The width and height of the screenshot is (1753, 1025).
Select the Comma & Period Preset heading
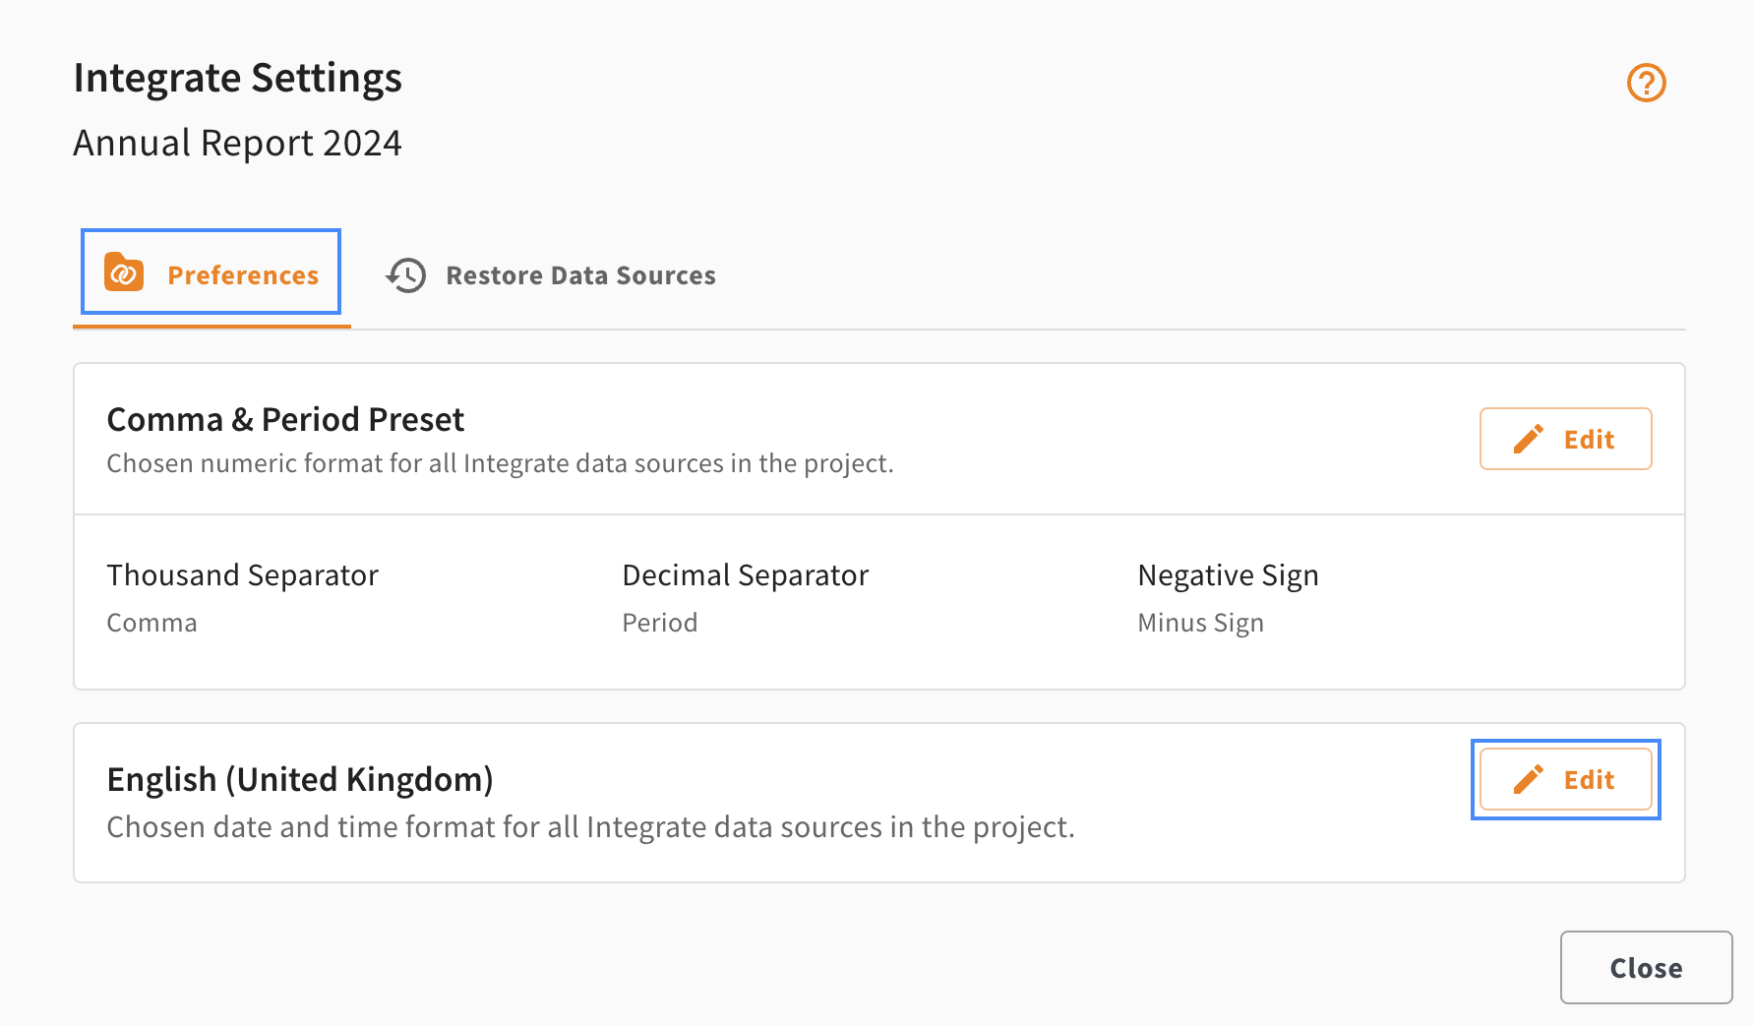(x=285, y=420)
